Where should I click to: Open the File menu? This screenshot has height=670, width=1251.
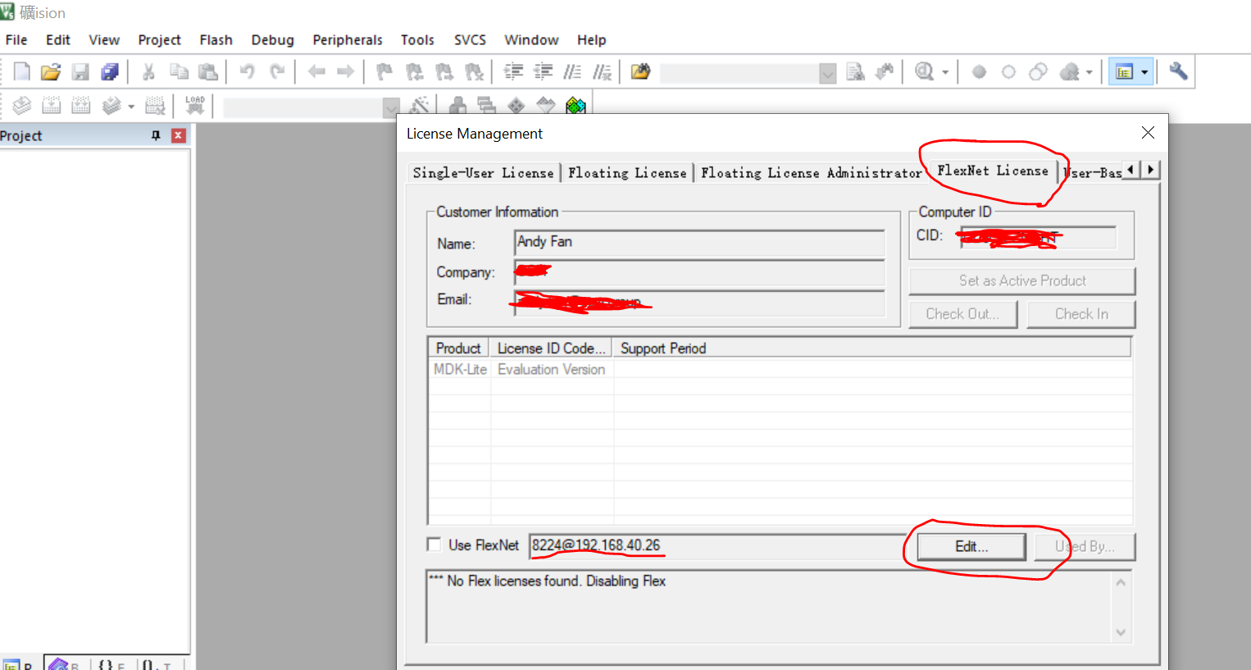click(x=16, y=39)
